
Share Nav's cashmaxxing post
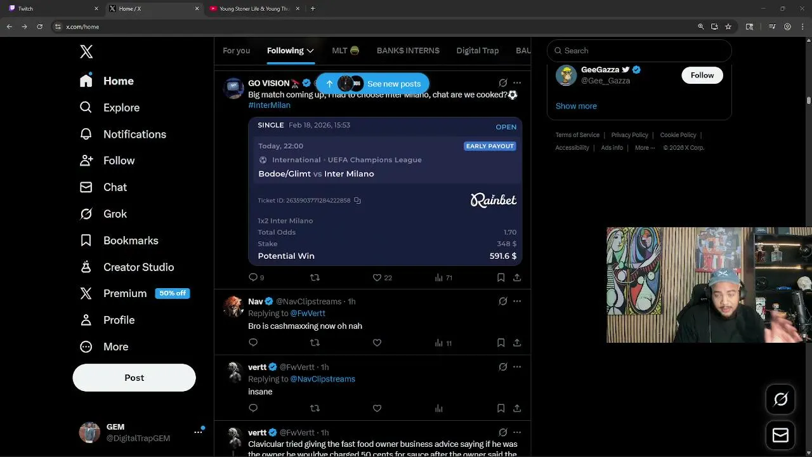(517, 343)
